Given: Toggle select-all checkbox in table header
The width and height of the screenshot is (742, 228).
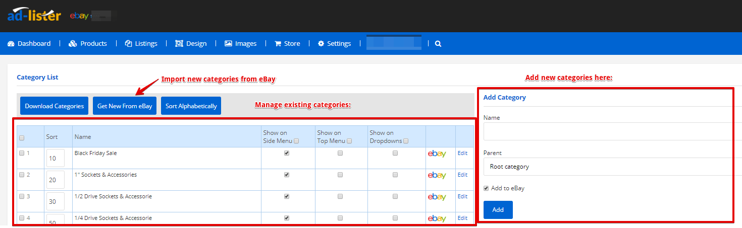Looking at the screenshot, I should [x=22, y=138].
